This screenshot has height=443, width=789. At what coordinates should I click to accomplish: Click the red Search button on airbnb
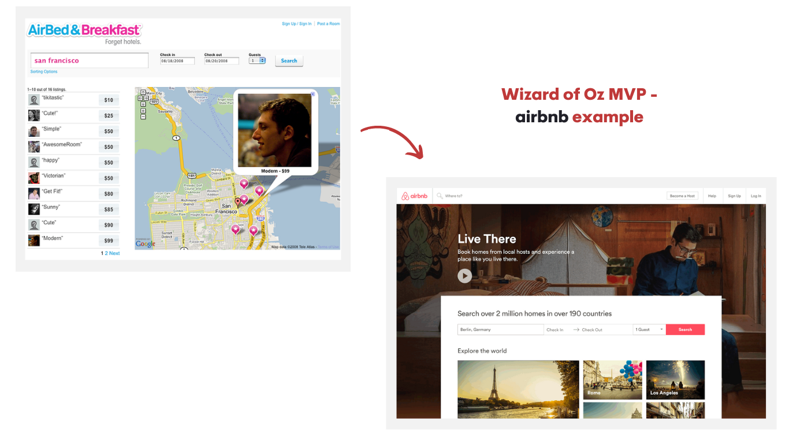685,330
